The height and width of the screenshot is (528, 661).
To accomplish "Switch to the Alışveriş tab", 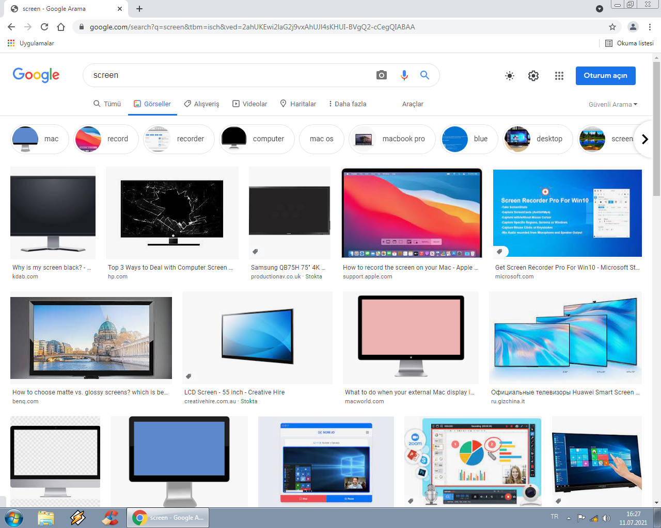I will [x=201, y=104].
